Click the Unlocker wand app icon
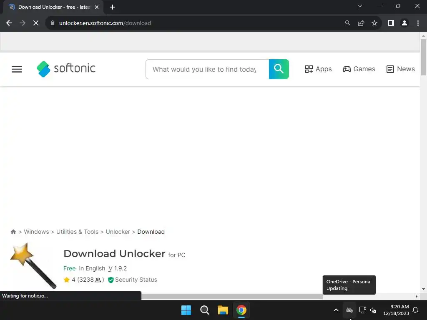 coord(33,265)
